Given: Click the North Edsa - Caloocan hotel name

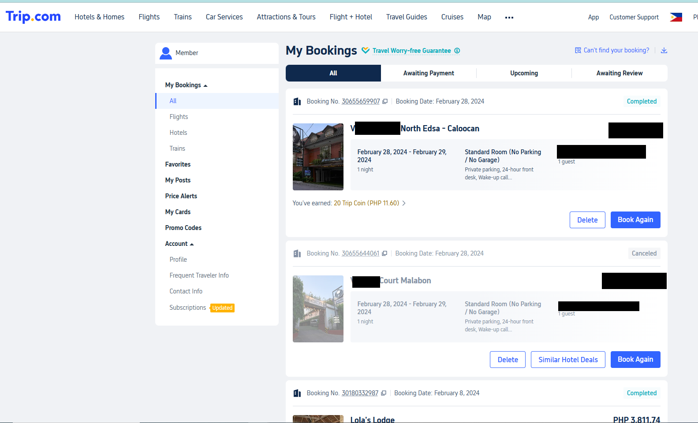Looking at the screenshot, I should coord(415,129).
